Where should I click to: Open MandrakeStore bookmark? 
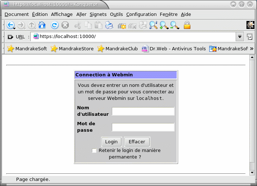tap(72, 49)
